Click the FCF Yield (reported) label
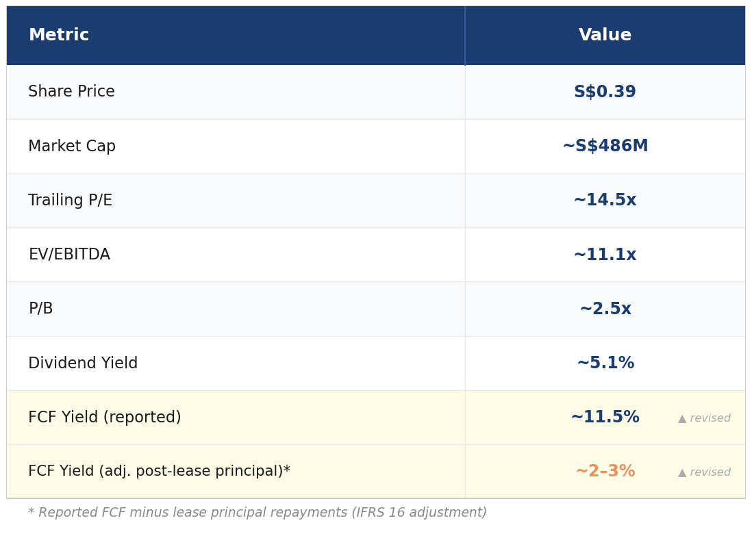 (105, 417)
